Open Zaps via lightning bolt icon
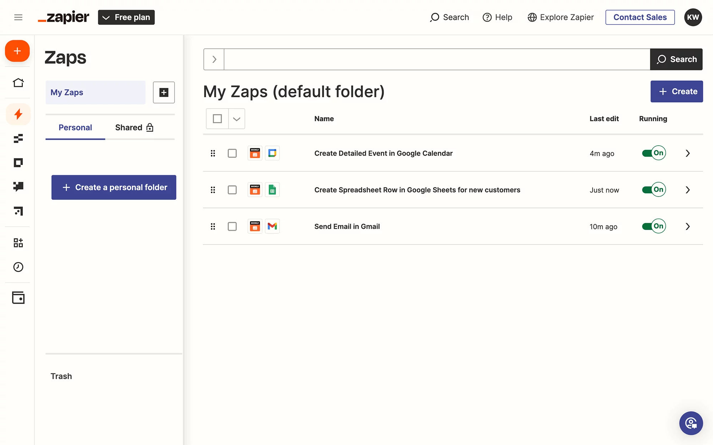 click(x=18, y=114)
